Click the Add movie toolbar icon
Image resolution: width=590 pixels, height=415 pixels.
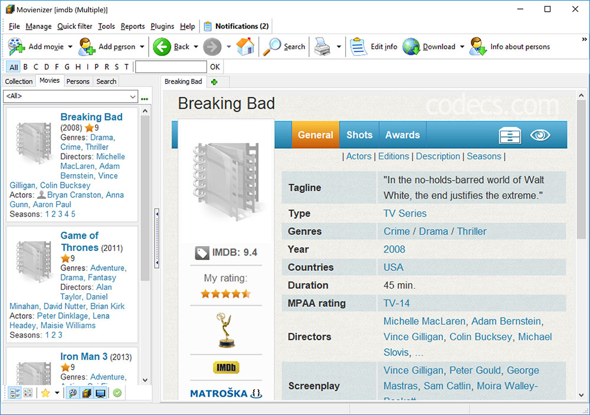pyautogui.click(x=17, y=47)
